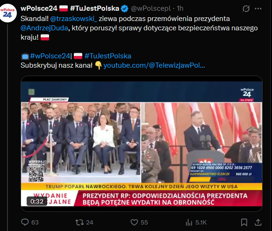The image size is (272, 231).
Task: Repost this tweet using the retweet icon
Action: [79, 222]
